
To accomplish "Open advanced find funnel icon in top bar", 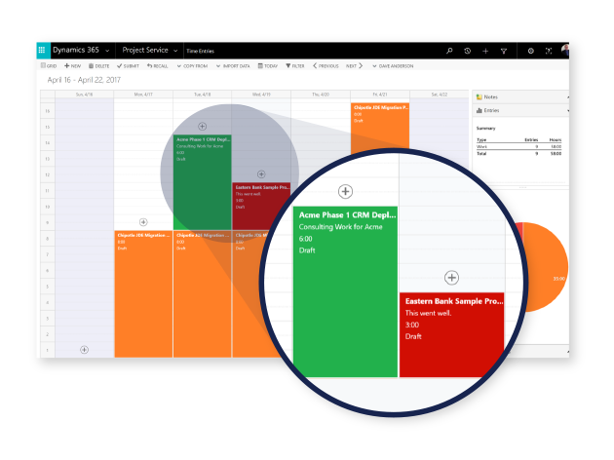I will click(504, 51).
